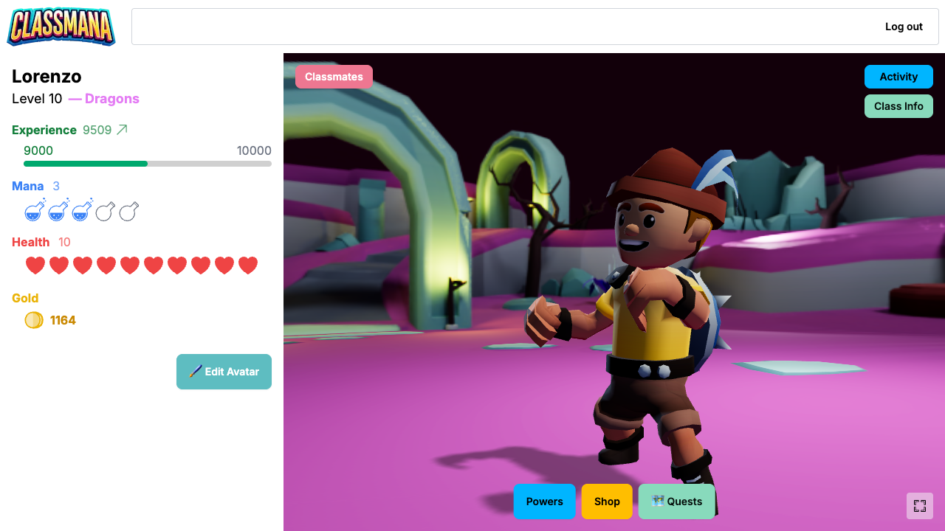This screenshot has height=531, width=945.
Task: Toggle fullscreen view of the game
Action: (x=919, y=506)
